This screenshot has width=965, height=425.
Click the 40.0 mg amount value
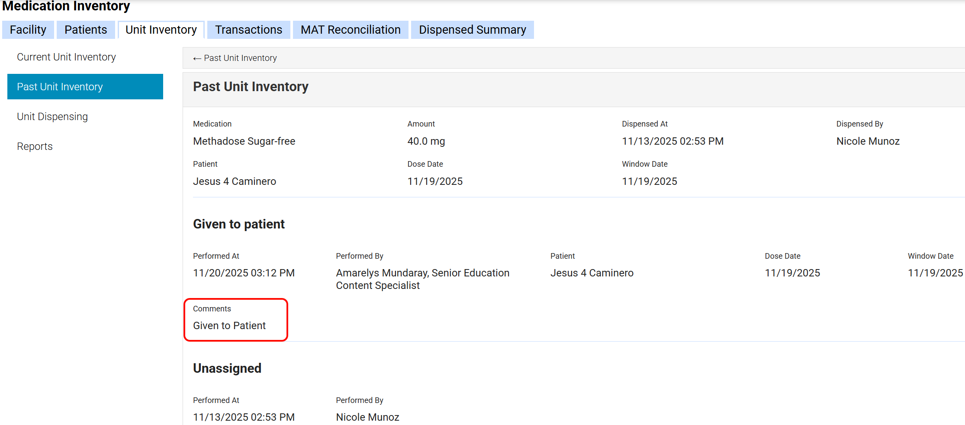tap(426, 141)
